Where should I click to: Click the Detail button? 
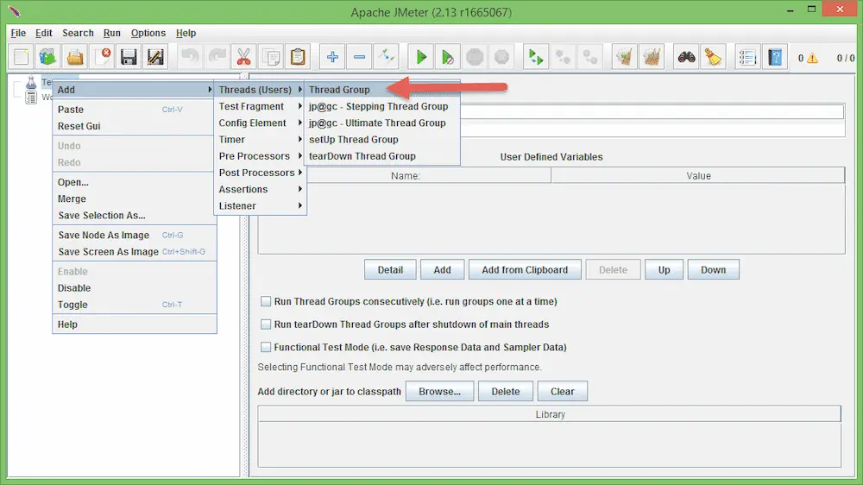pyautogui.click(x=390, y=270)
